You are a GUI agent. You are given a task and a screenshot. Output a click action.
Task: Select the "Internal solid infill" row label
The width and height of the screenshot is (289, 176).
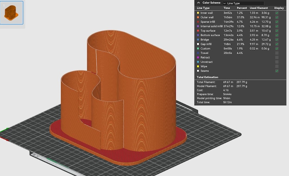click(x=211, y=26)
